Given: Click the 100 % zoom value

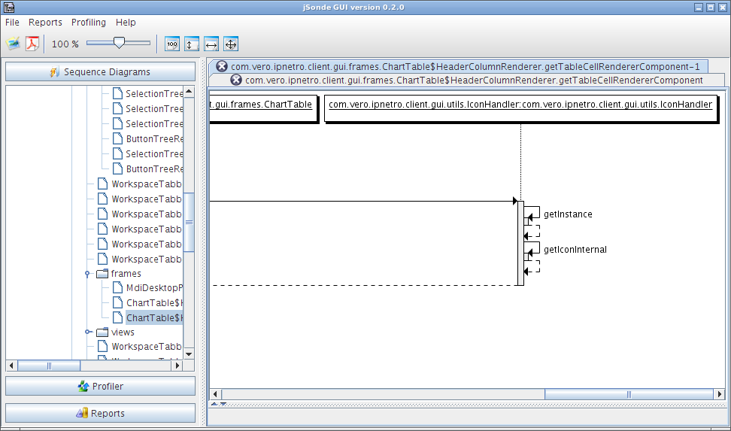Looking at the screenshot, I should tap(65, 44).
